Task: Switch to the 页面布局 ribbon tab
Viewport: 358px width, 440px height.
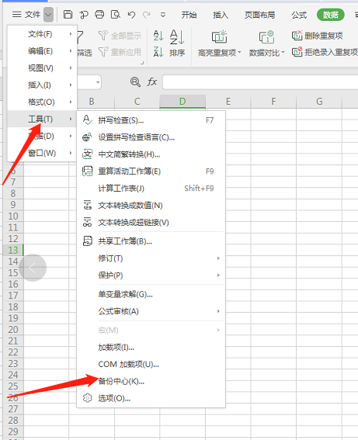Action: point(259,15)
